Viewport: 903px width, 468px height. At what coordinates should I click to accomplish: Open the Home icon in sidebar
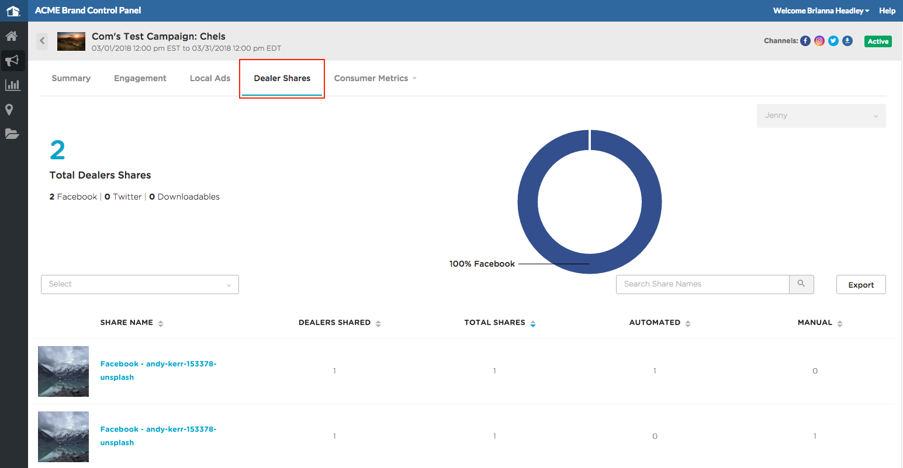(11, 36)
